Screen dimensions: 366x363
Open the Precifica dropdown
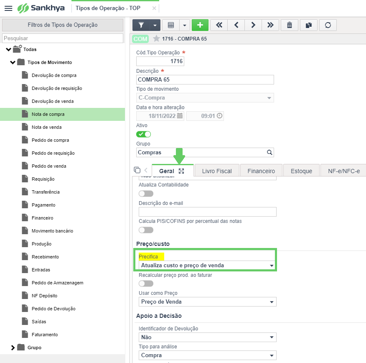coord(207,266)
